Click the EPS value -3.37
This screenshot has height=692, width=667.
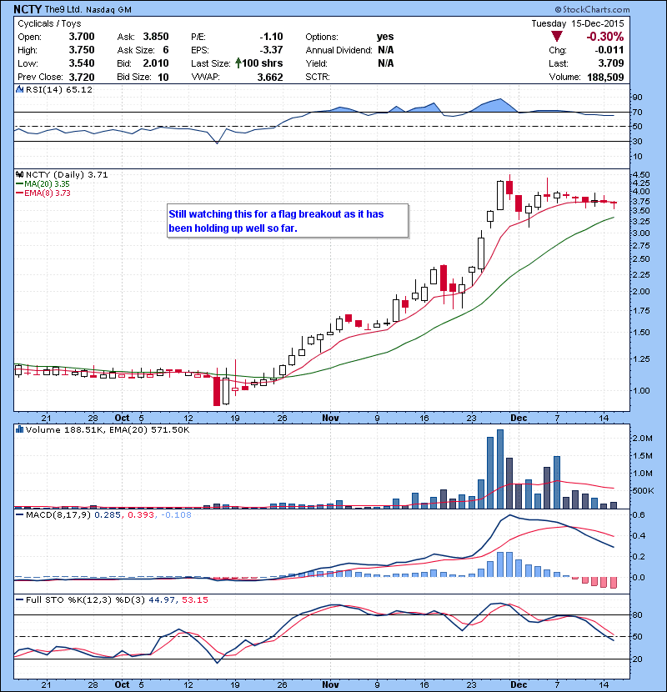click(271, 50)
